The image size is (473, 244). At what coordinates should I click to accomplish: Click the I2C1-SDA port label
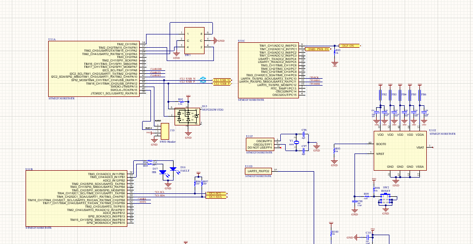(216, 197)
